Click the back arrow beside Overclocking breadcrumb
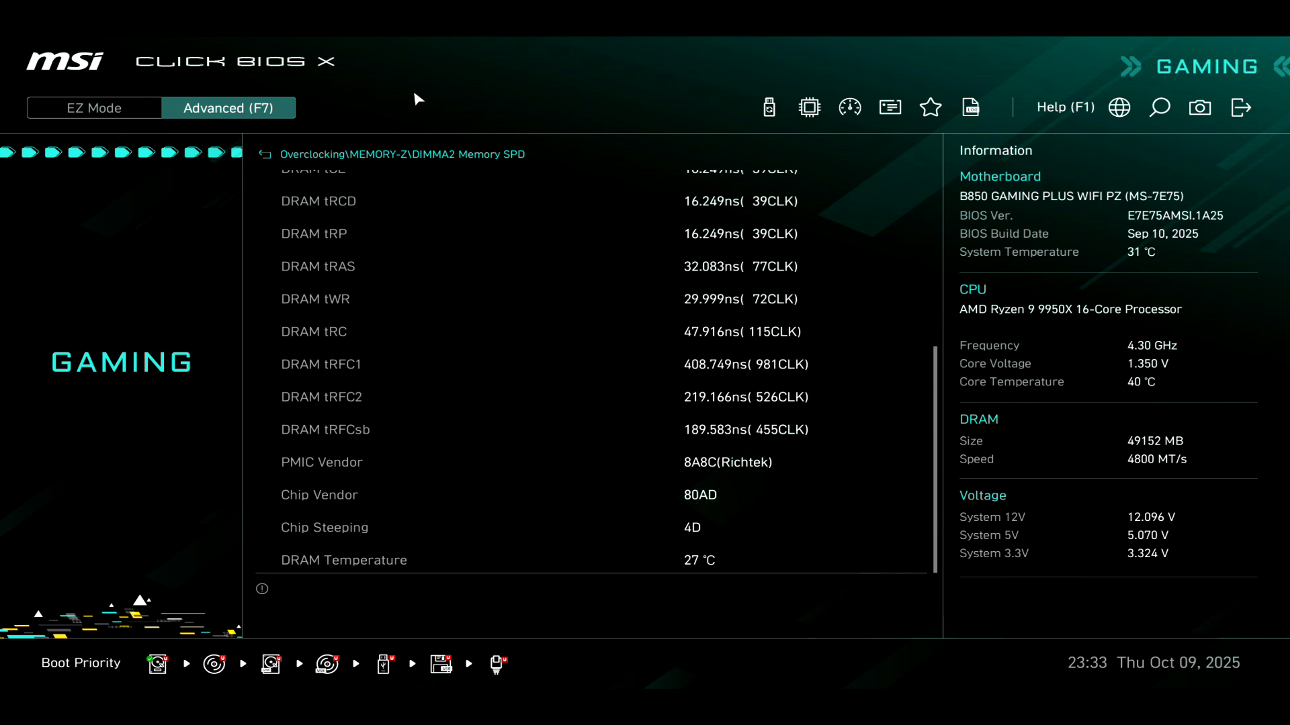Viewport: 1290px width, 725px height. pos(265,154)
